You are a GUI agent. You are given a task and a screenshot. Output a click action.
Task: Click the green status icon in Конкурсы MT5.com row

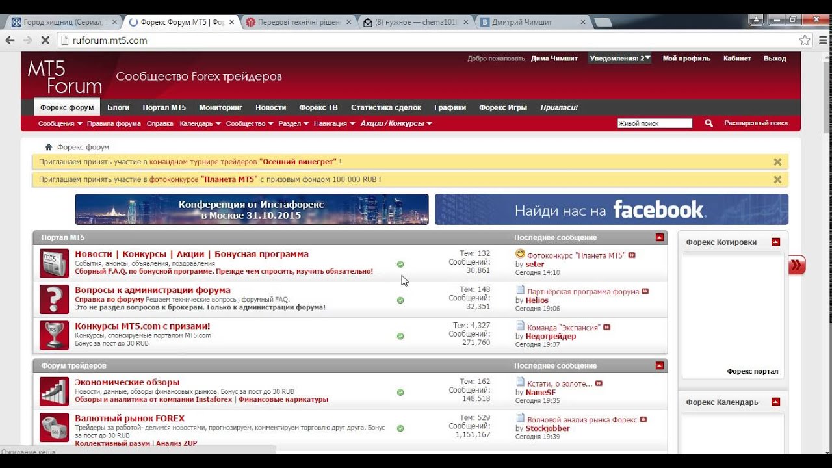click(x=400, y=336)
